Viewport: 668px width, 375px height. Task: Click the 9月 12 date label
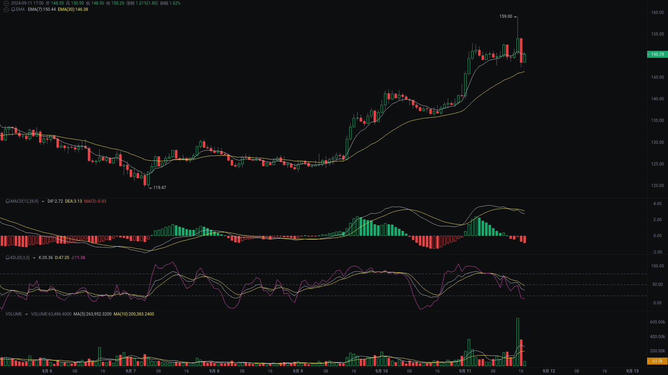(549, 371)
